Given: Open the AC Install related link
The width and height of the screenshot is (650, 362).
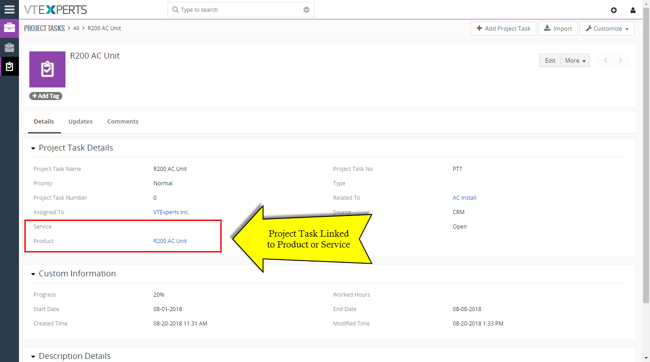Looking at the screenshot, I should (464, 197).
